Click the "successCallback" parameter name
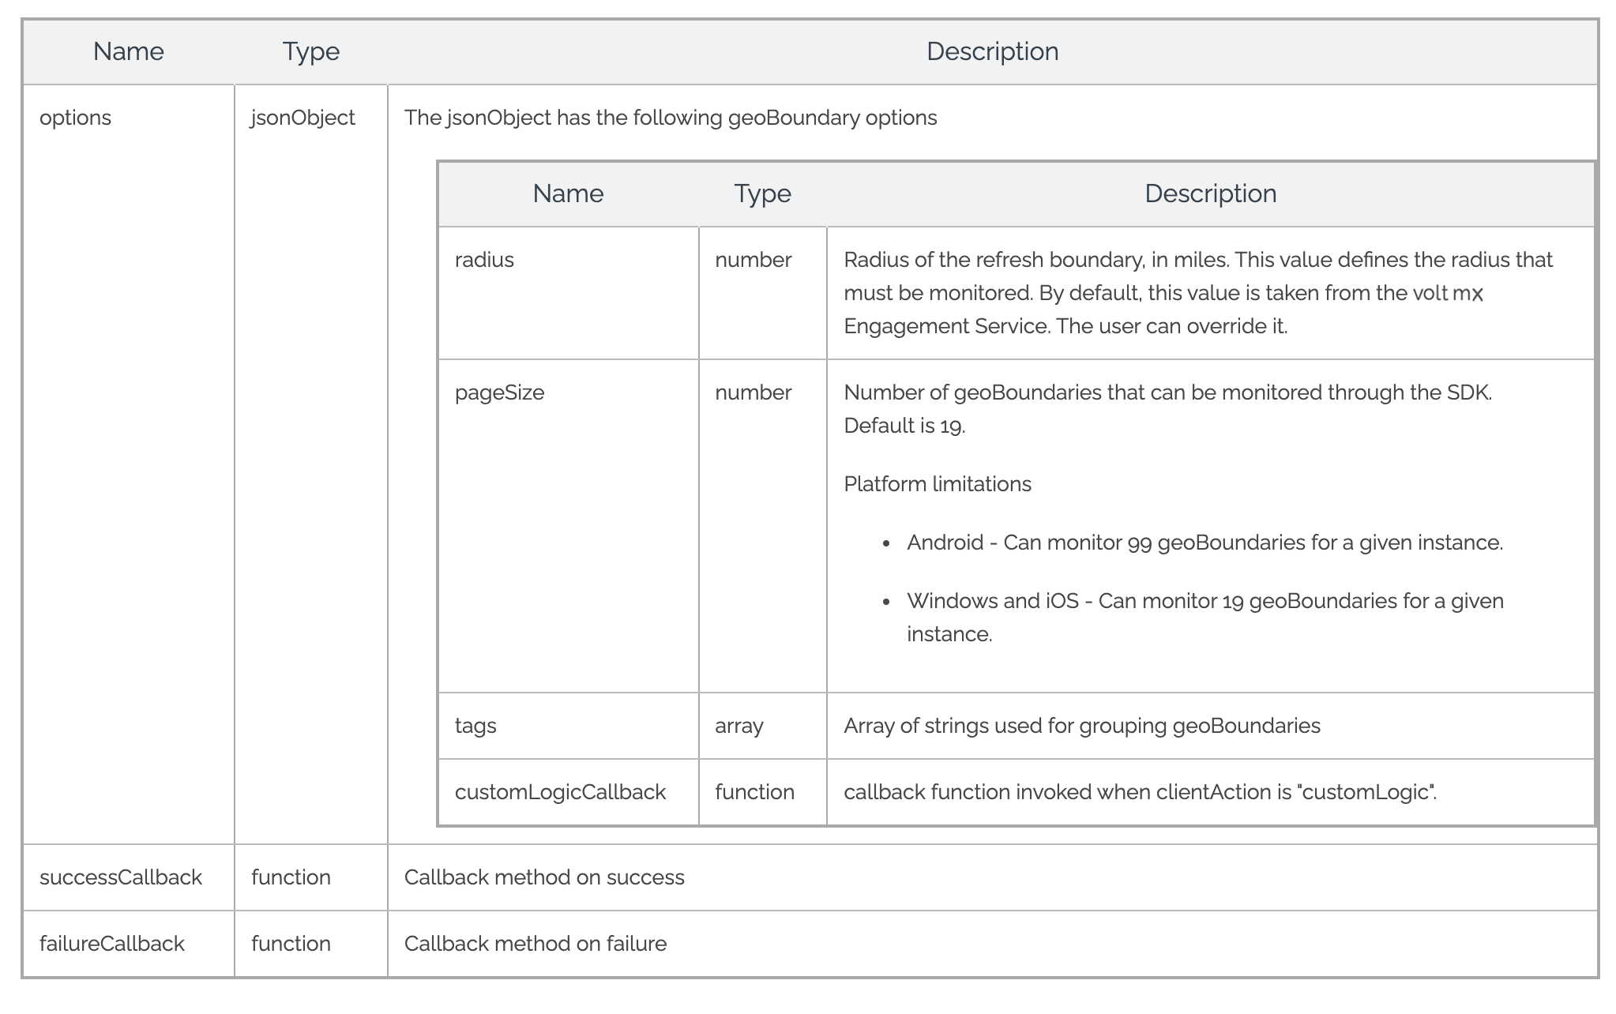 (x=121, y=877)
